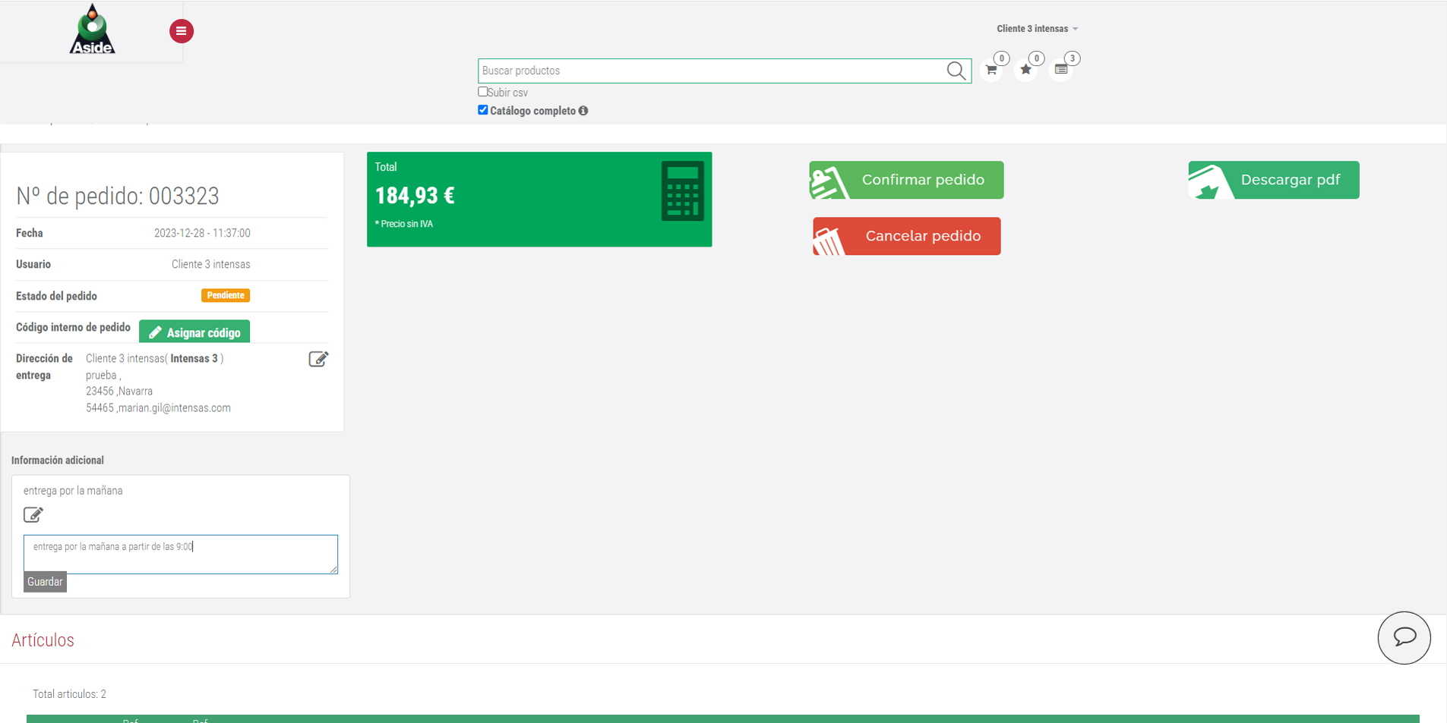
Task: Click the additional information text area
Action: pos(180,554)
